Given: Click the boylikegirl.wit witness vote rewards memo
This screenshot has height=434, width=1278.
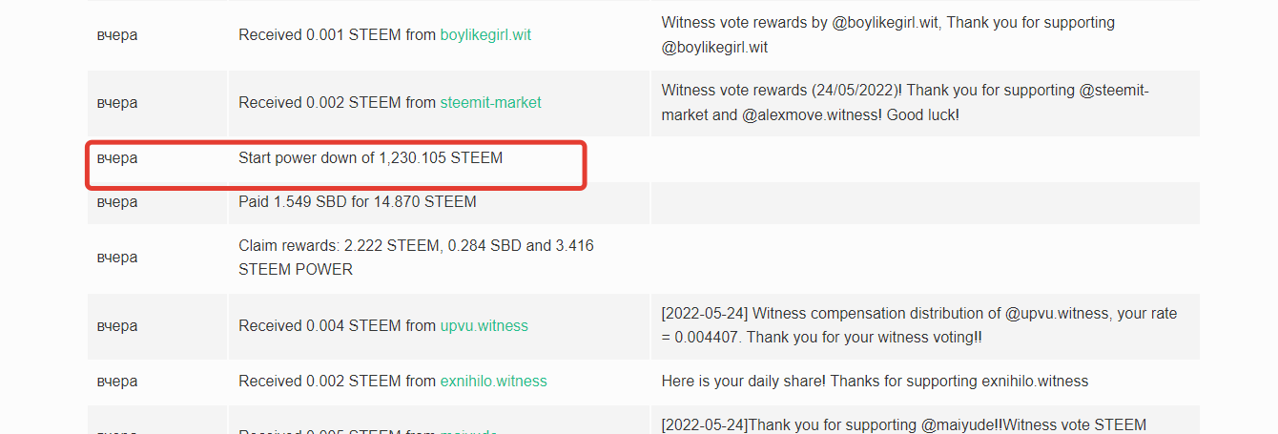Looking at the screenshot, I should [x=887, y=34].
